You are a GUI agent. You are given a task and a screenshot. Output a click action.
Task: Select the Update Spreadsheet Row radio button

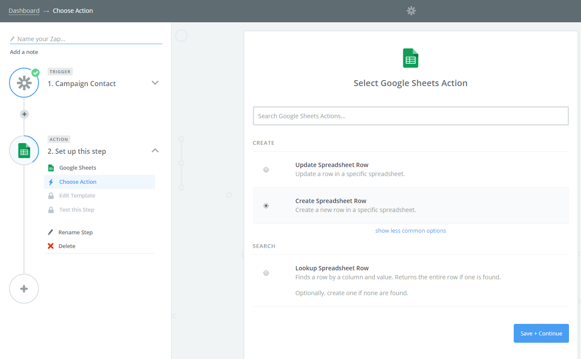tap(266, 170)
